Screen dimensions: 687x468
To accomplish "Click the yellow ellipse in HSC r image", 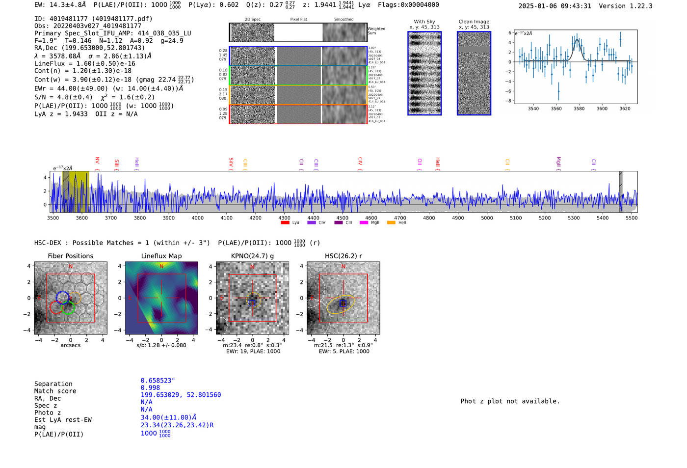I will coord(341,304).
